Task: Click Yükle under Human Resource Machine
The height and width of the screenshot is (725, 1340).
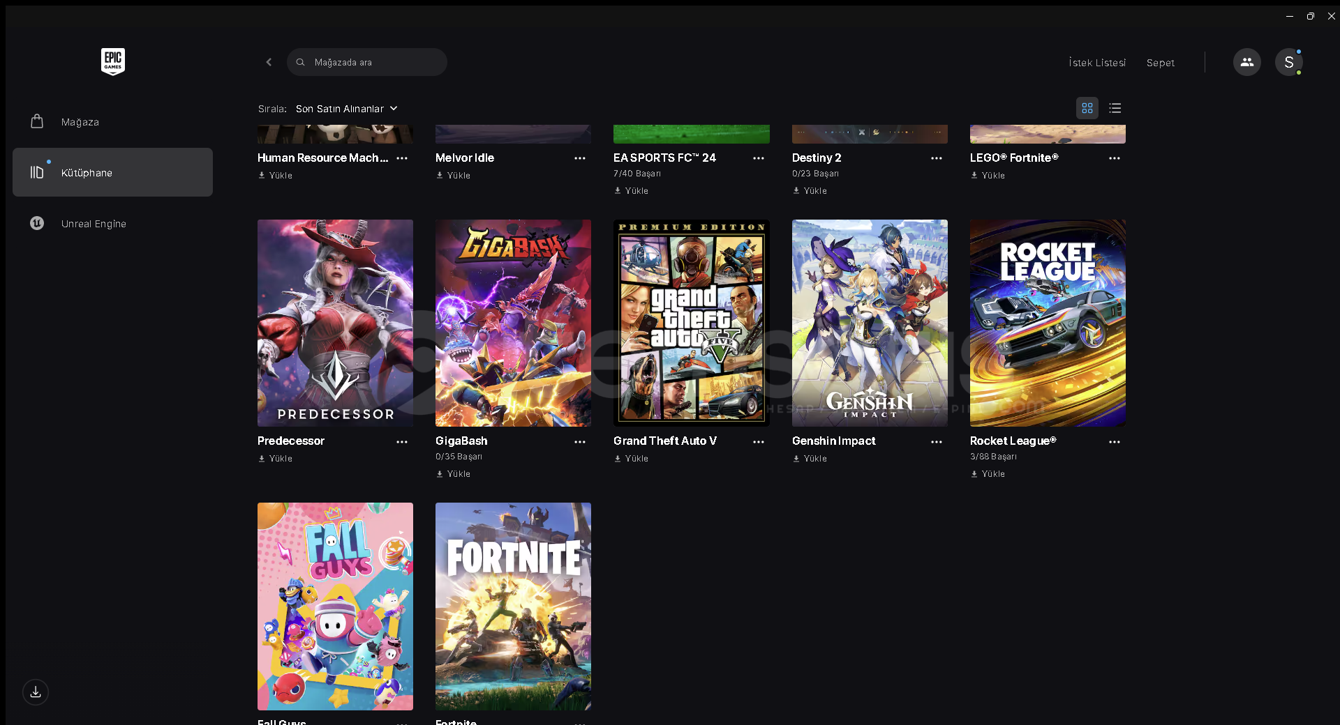Action: (x=275, y=176)
